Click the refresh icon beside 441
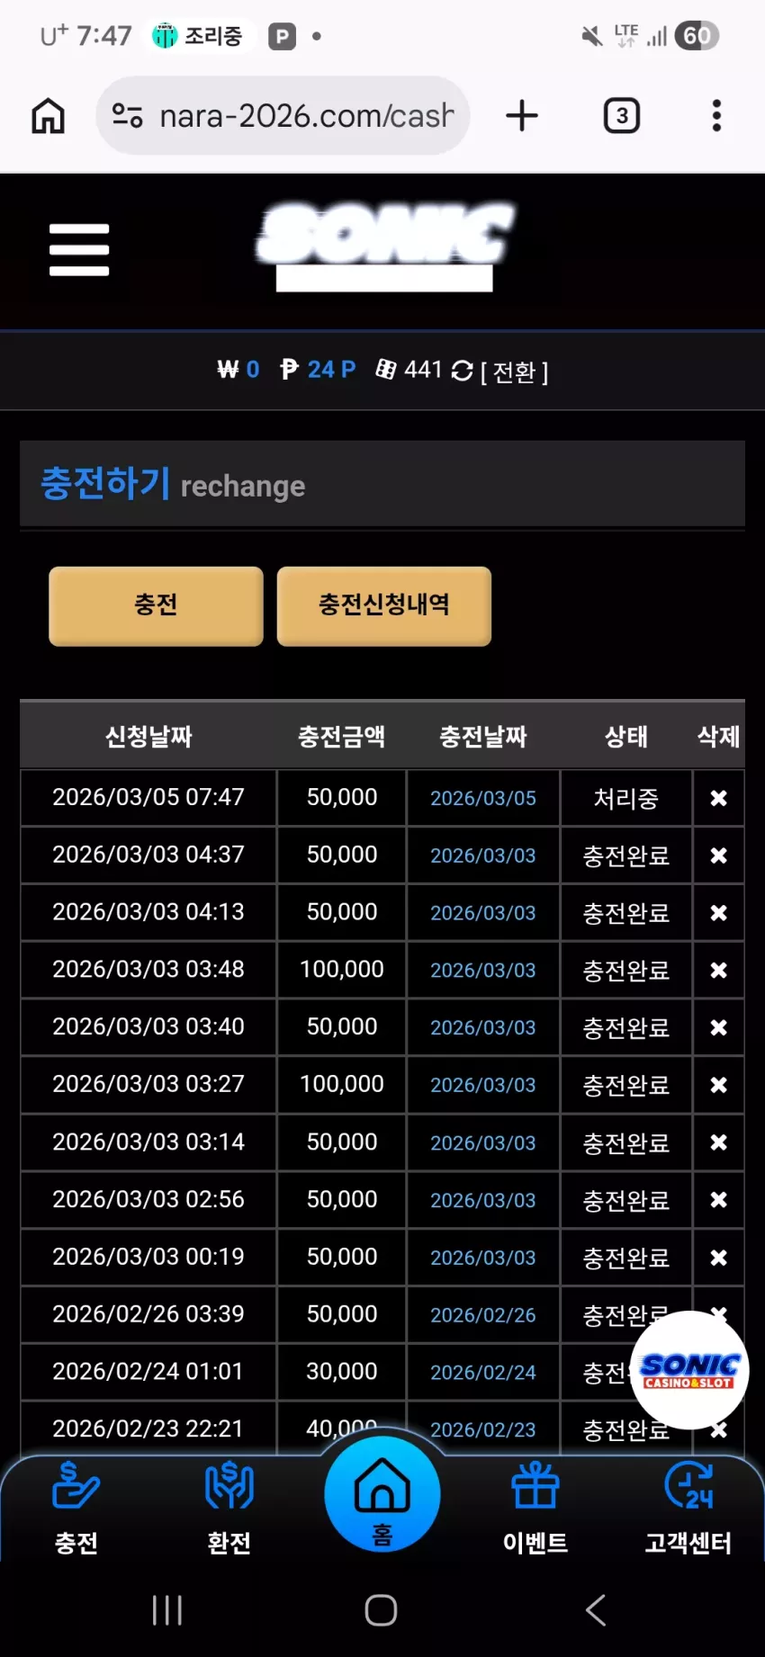This screenshot has height=1657, width=765. tap(462, 371)
